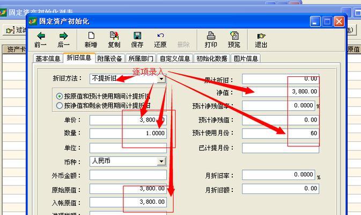Exit the dialog with 退出 icon
This screenshot has height=215, width=361.
[261, 40]
